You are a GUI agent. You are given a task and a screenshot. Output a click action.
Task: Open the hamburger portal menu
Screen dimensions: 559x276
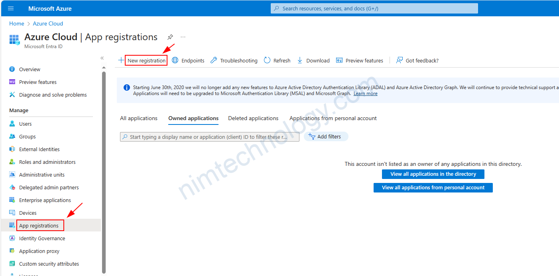coord(11,8)
